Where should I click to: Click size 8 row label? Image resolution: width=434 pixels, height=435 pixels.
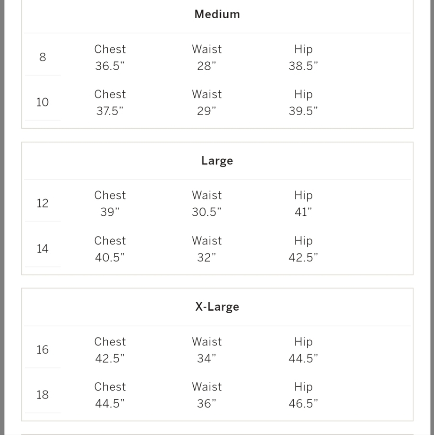(x=43, y=57)
